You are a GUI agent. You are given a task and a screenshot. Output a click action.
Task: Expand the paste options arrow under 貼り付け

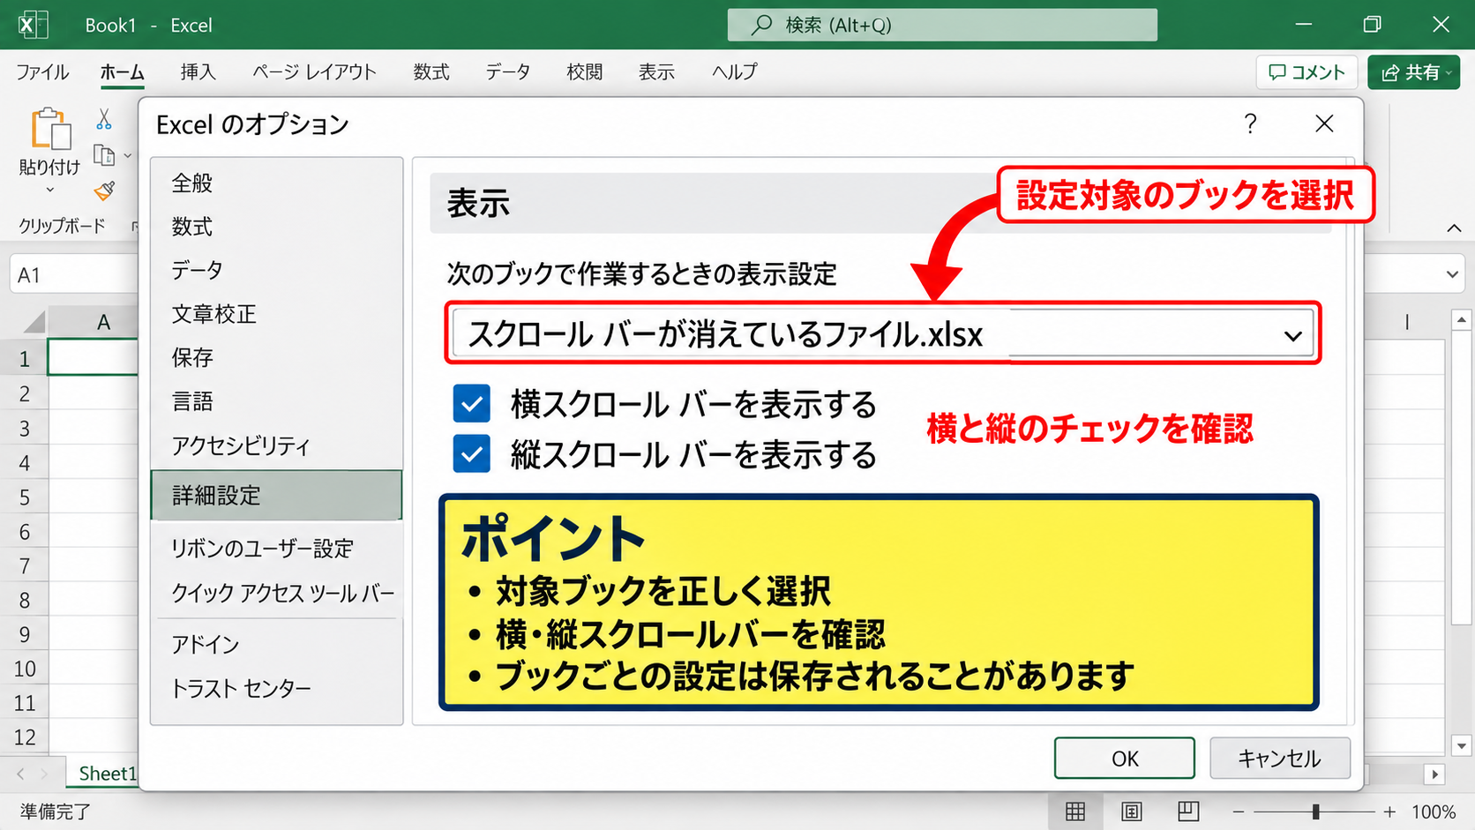pyautogui.click(x=49, y=190)
